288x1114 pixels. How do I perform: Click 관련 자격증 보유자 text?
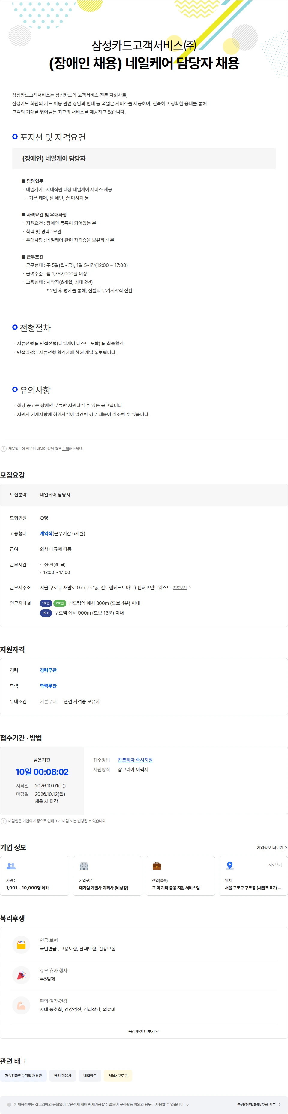pyautogui.click(x=82, y=701)
